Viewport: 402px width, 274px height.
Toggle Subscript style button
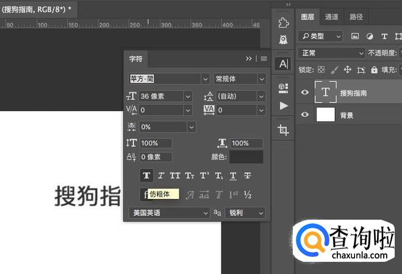[x=218, y=176]
